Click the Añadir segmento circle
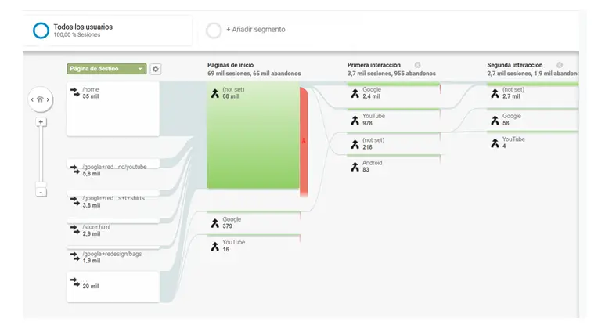605x325 pixels. [x=213, y=30]
